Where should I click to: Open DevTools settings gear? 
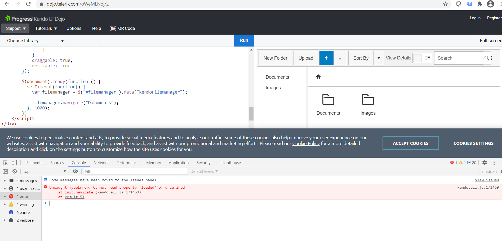pos(485,163)
